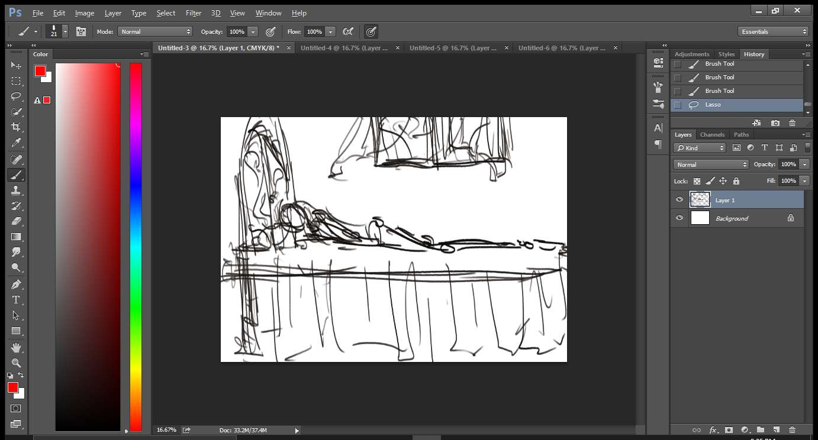818x440 pixels.
Task: Select the Quick Selection tool
Action: point(16,112)
